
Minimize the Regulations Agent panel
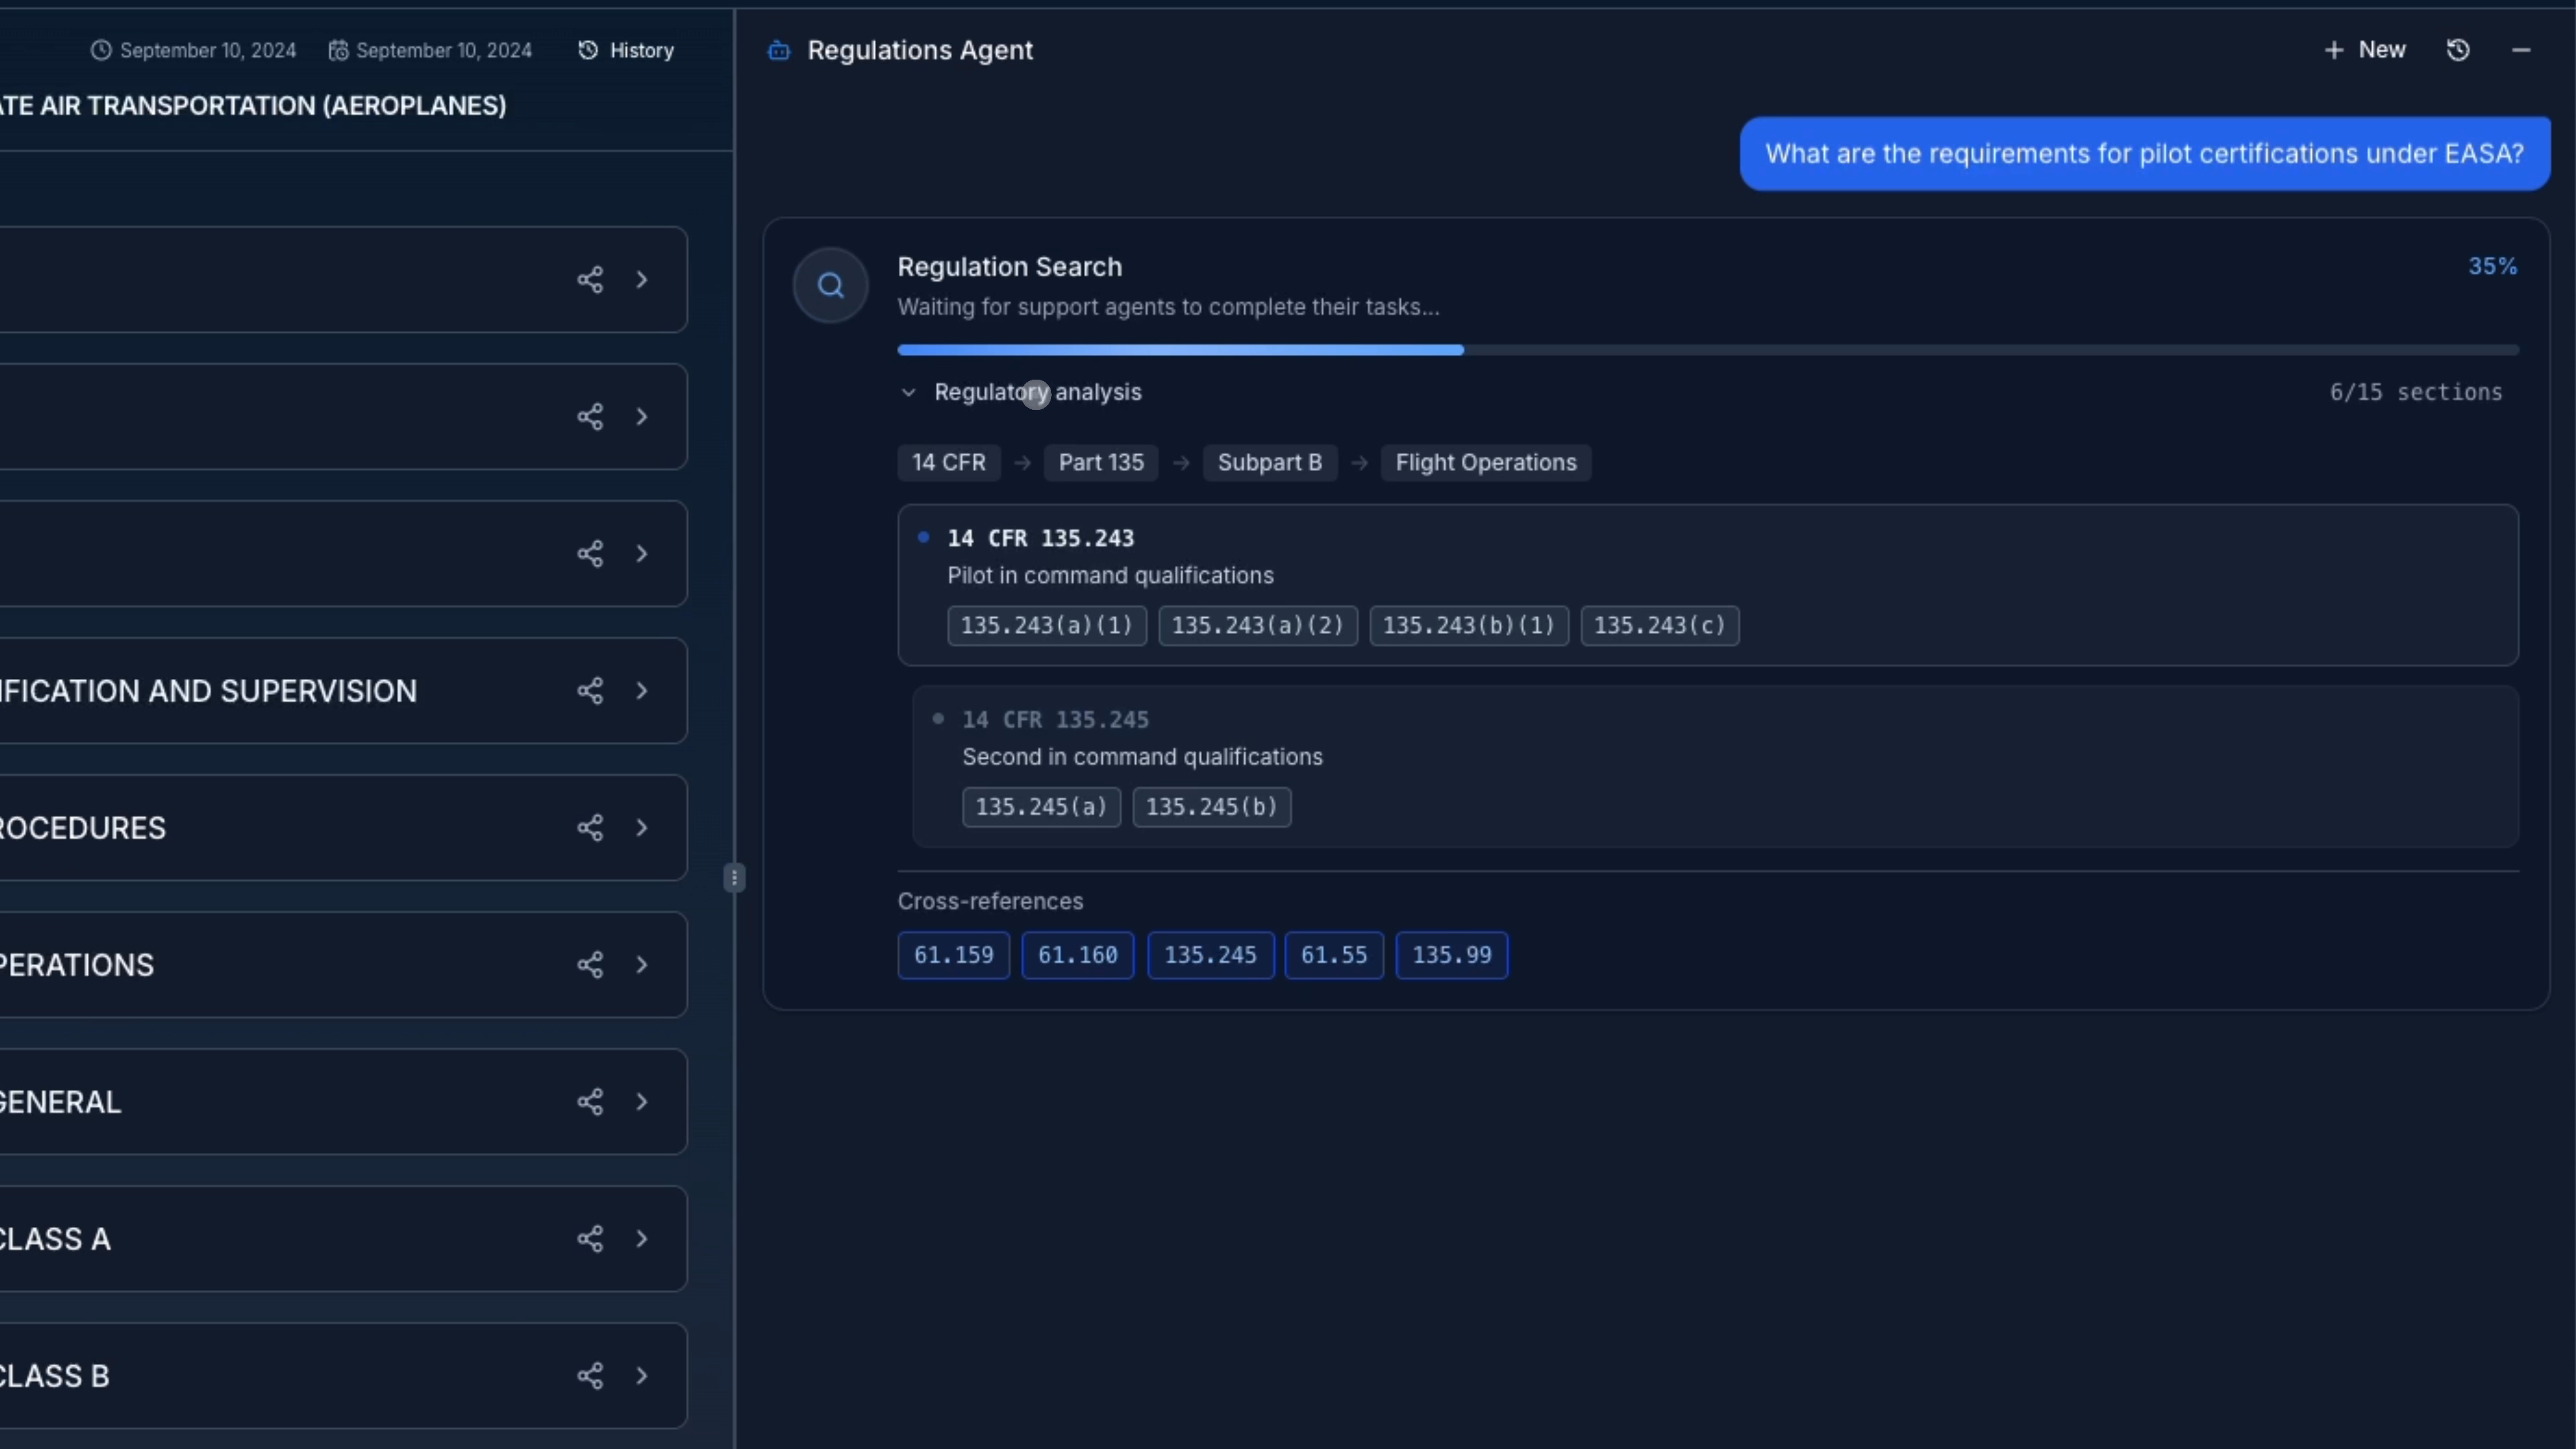2521,50
